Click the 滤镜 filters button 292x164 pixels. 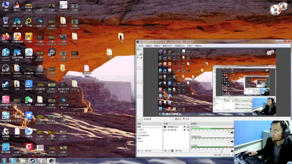point(186,119)
